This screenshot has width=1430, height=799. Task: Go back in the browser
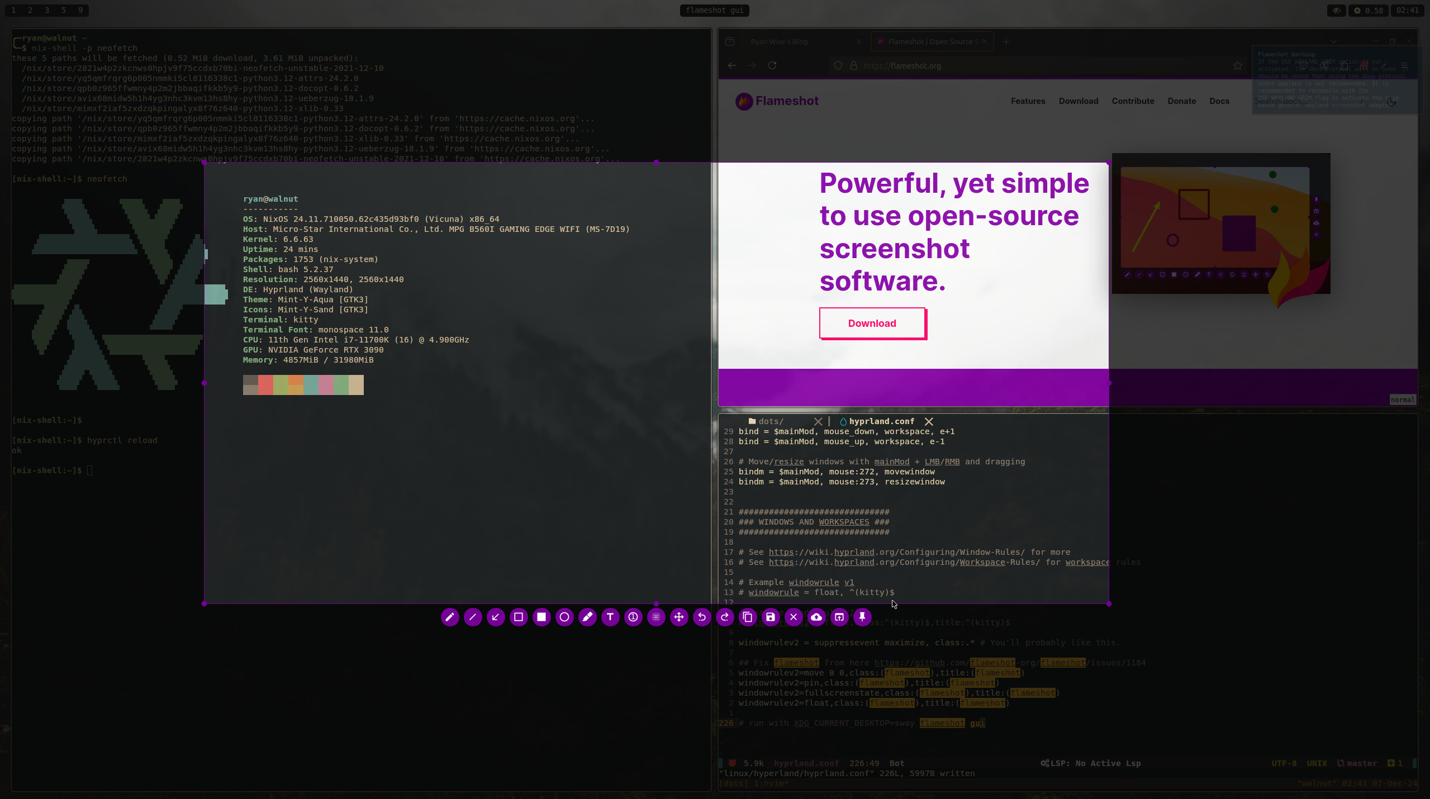point(732,65)
